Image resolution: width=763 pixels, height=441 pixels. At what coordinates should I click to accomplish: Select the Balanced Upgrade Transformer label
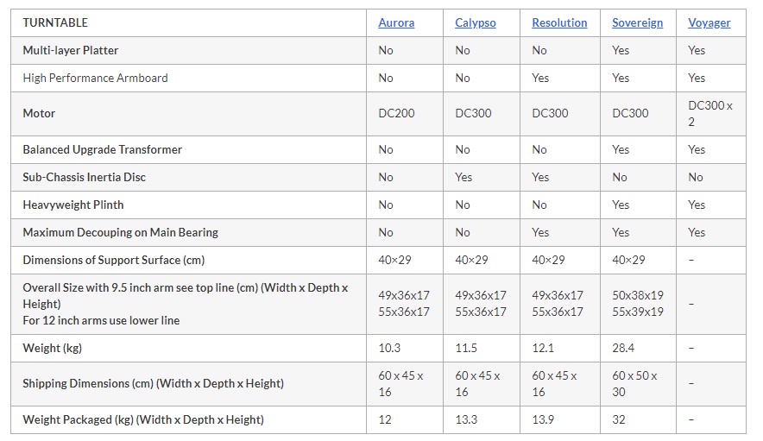coord(102,150)
